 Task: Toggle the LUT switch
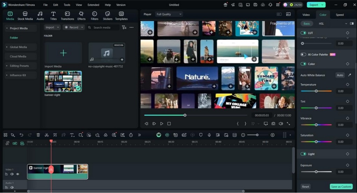pyautogui.click(x=303, y=33)
